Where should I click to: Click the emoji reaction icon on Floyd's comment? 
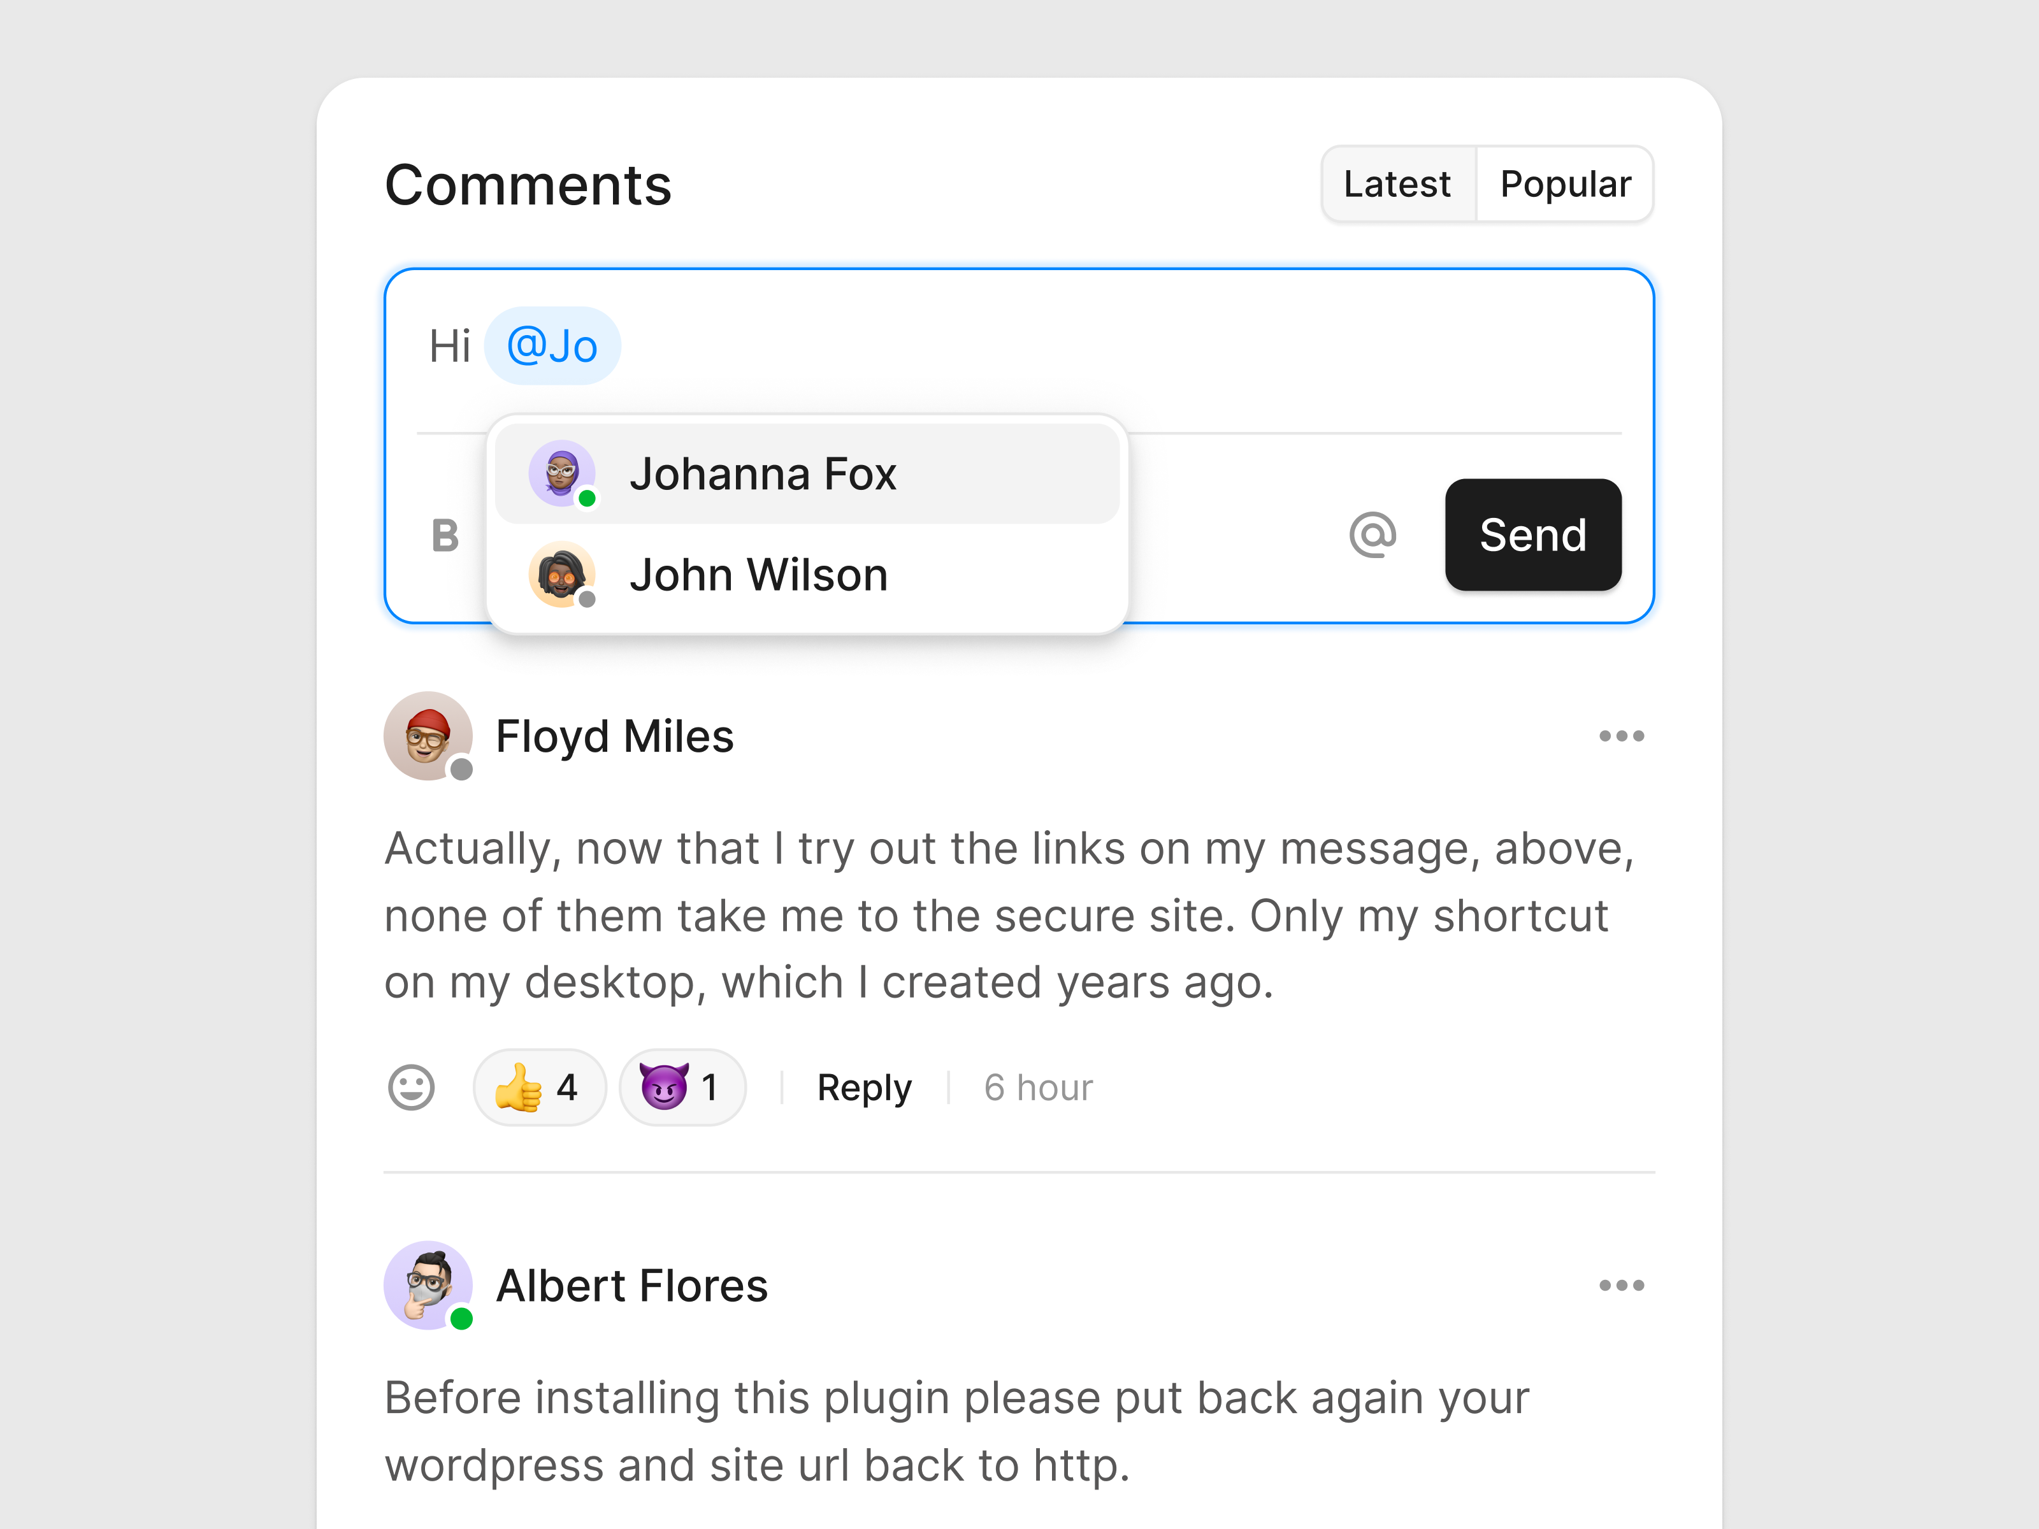pos(413,1088)
